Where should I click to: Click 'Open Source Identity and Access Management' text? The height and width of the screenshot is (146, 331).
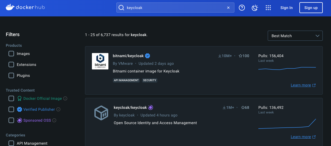click(155, 123)
